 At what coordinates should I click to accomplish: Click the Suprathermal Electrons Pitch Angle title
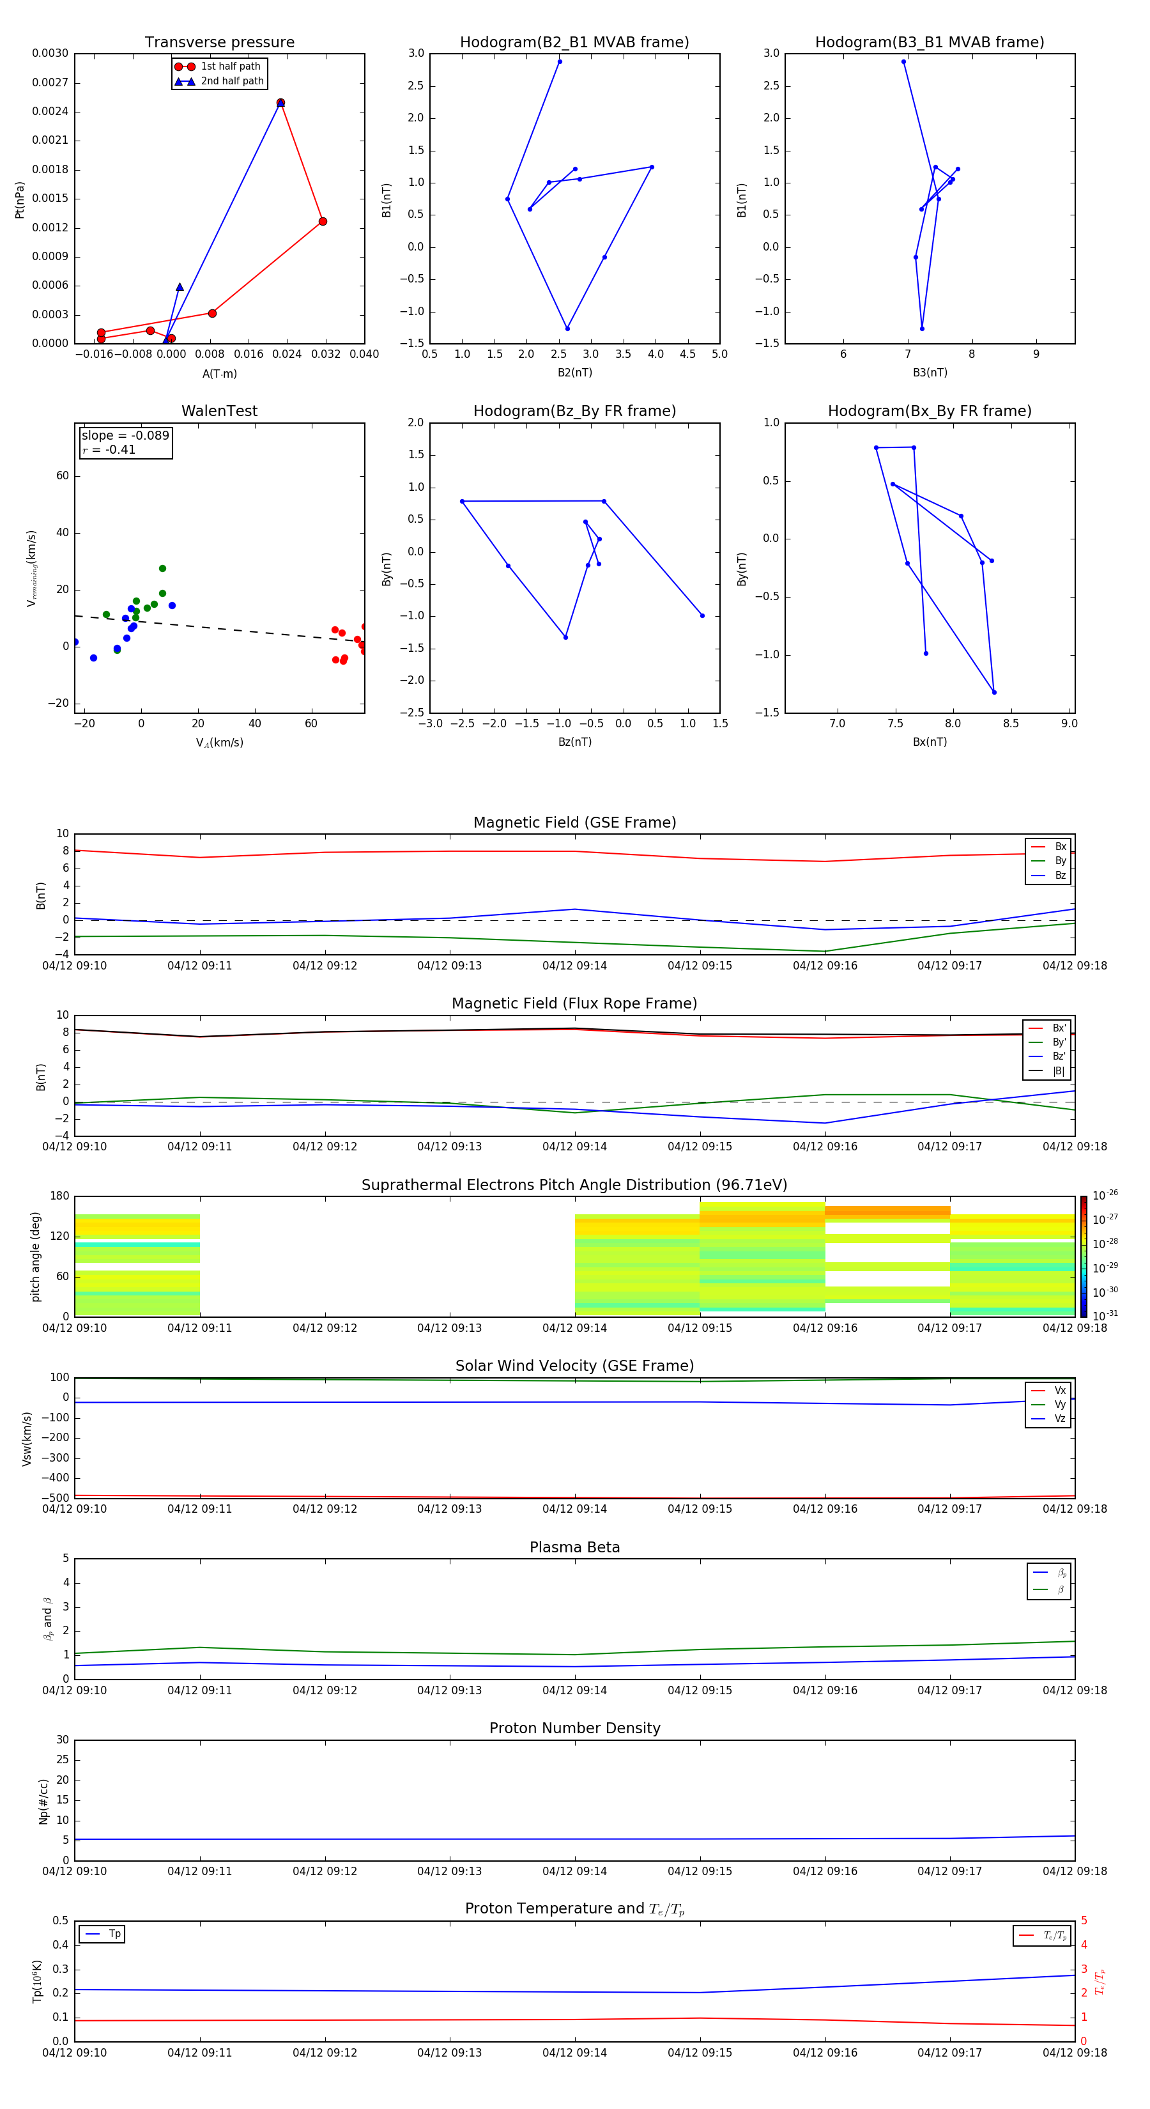(574, 1186)
